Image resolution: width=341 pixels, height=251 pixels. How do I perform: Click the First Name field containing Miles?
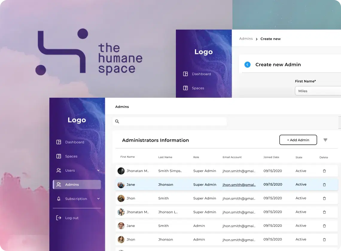318,91
